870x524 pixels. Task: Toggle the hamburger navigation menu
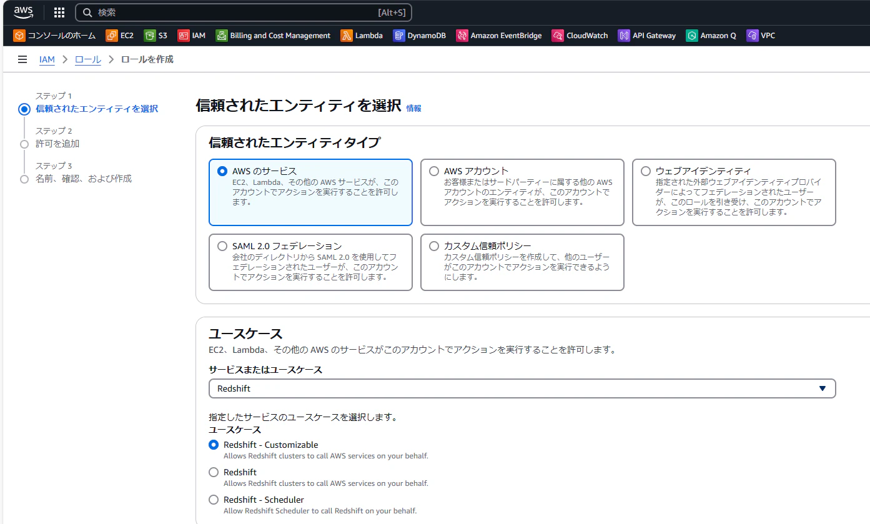tap(22, 59)
